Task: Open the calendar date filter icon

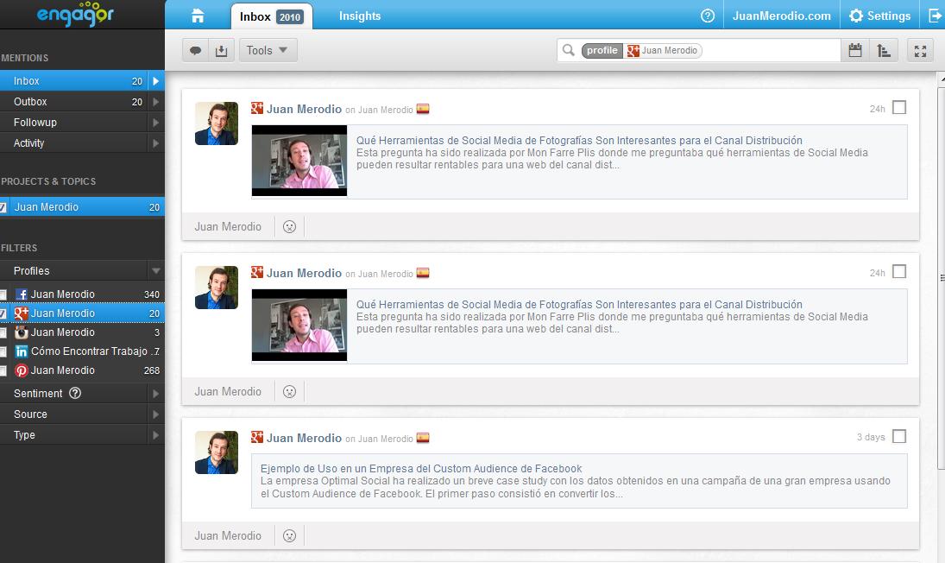Action: pyautogui.click(x=854, y=51)
